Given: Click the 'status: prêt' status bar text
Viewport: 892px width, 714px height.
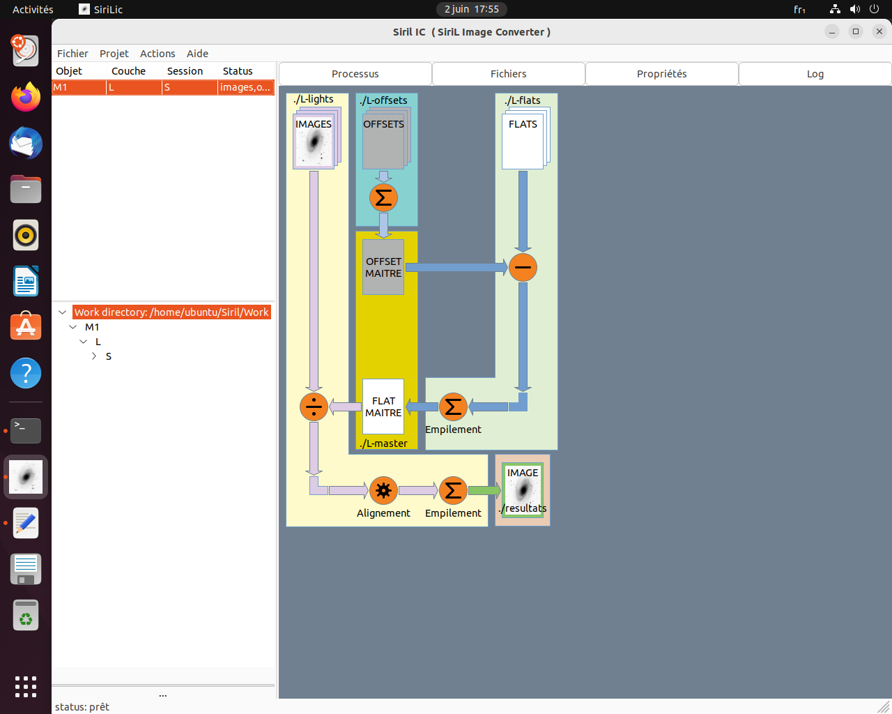Looking at the screenshot, I should point(82,707).
